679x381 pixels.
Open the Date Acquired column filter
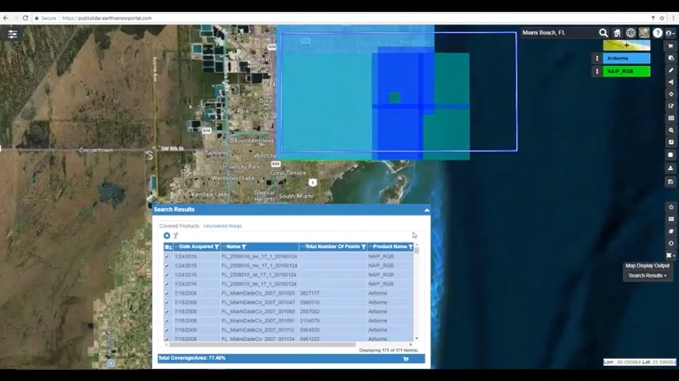[216, 247]
